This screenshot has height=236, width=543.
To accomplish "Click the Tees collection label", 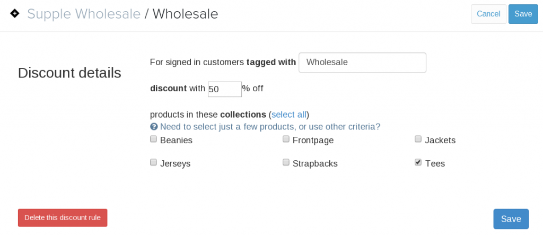I will [435, 163].
